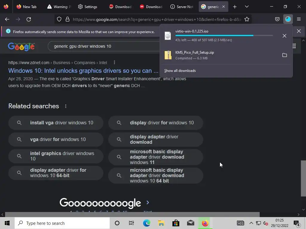
Task: Click the site security padlock icon
Action: click(x=68, y=19)
